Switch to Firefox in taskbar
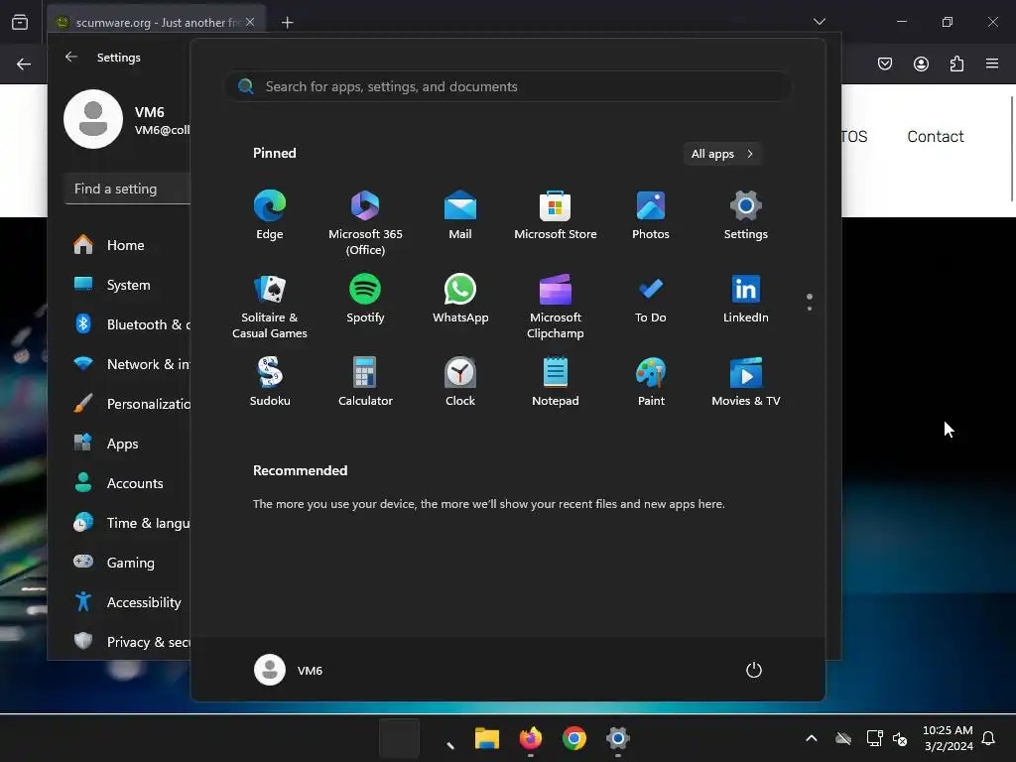Viewport: 1016px width, 762px height. pyautogui.click(x=531, y=738)
